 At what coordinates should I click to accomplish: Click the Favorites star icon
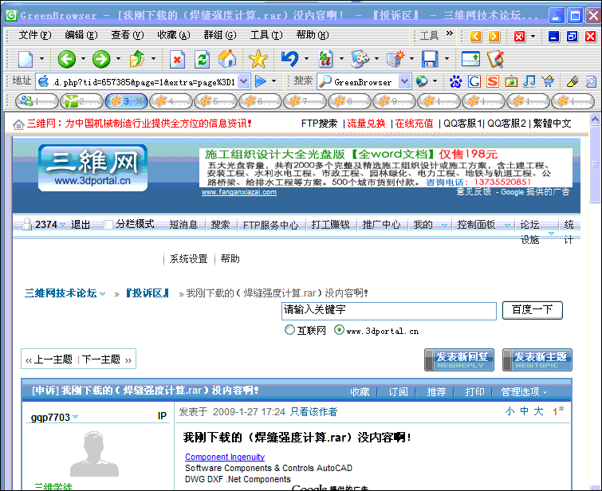coord(258,59)
